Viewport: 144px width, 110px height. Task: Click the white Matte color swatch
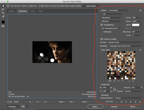click(x=136, y=25)
